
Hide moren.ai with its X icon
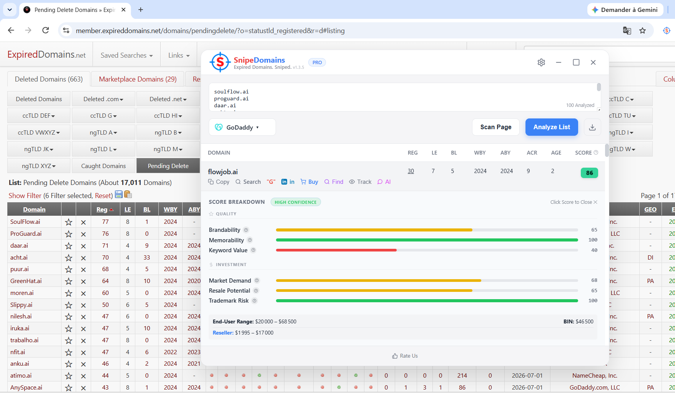click(x=83, y=293)
